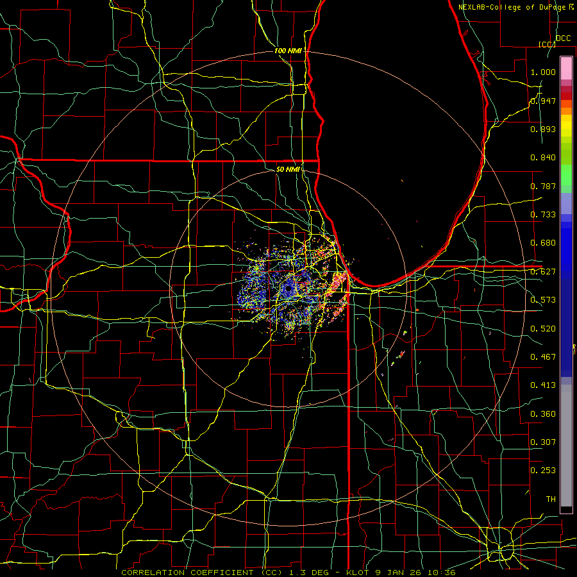Screen dimensions: 577x577
Task: Click the 0.840 scale value
Action: click(543, 157)
